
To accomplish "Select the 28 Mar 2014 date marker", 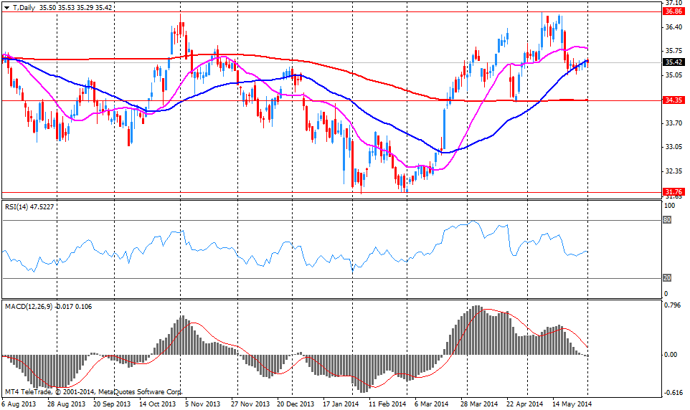I will click(x=481, y=404).
